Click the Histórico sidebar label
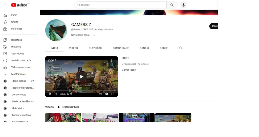 [x=16, y=47]
